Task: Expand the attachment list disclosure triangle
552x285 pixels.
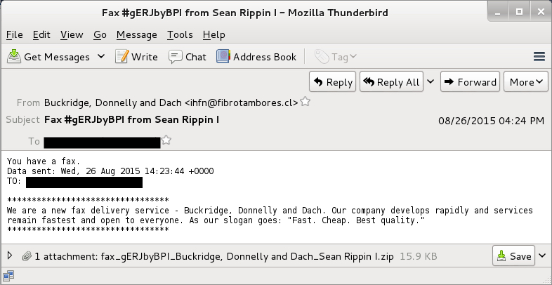Action: [10, 256]
